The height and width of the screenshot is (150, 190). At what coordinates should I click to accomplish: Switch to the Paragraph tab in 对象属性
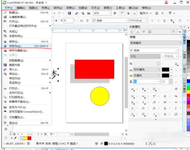[144, 32]
